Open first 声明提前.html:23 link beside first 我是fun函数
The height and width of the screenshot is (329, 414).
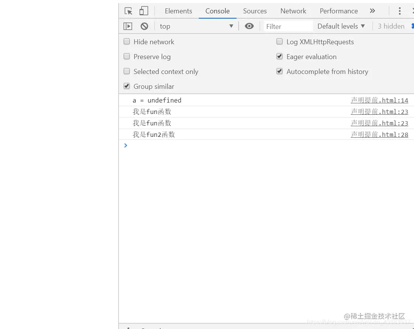click(x=379, y=112)
